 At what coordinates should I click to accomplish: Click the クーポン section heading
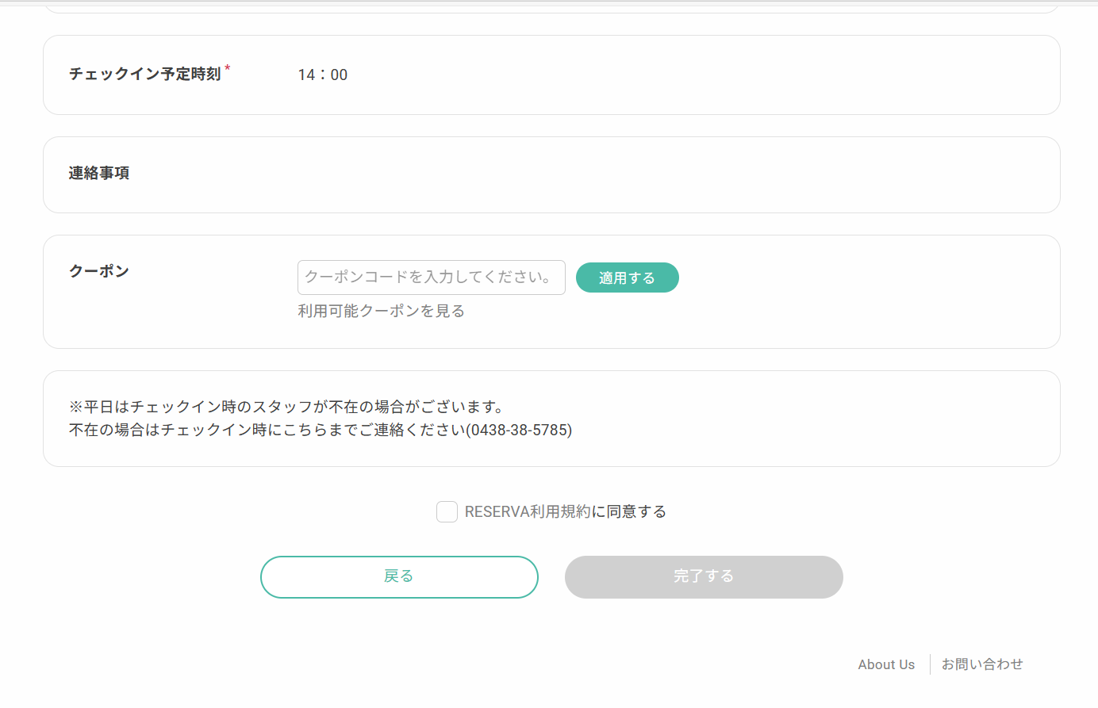coord(99,271)
